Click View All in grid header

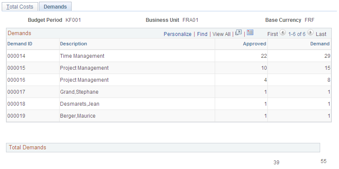pyautogui.click(x=222, y=34)
